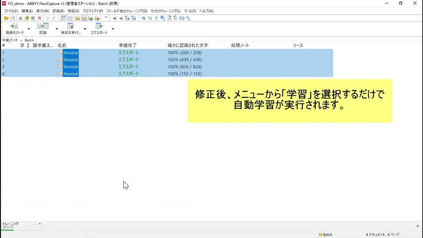This screenshot has width=423, height=238.
Task: Click the Undo arrow icon
Action: point(47,18)
